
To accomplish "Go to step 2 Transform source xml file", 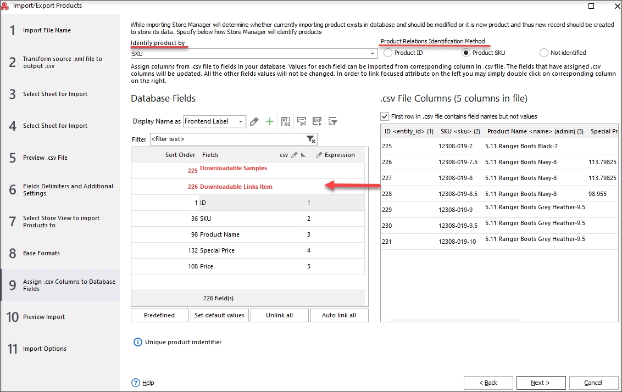I will (x=60, y=62).
